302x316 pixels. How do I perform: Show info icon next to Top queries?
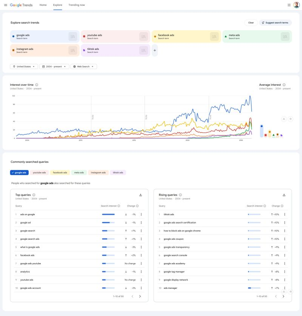[x=34, y=195]
